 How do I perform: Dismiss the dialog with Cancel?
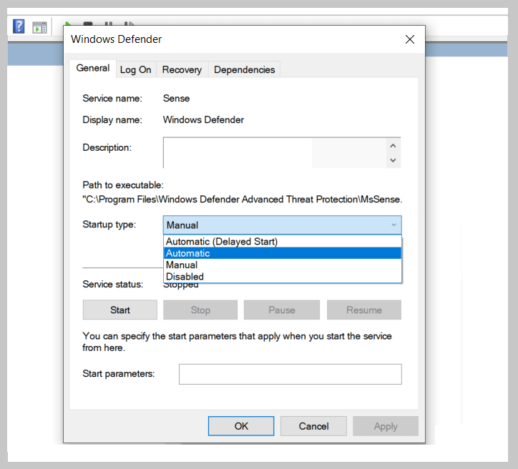point(313,426)
